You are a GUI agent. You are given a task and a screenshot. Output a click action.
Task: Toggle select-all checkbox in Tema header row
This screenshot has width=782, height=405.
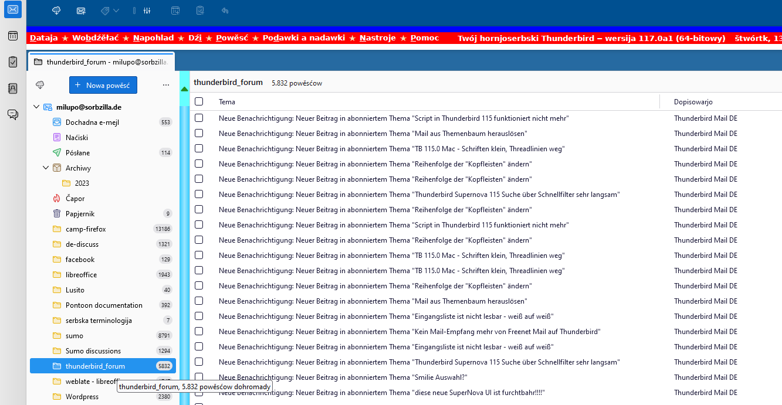point(199,101)
